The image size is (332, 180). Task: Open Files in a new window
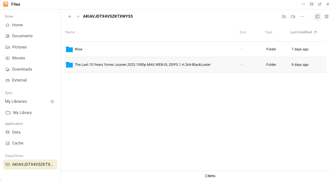pyautogui.click(x=320, y=4)
